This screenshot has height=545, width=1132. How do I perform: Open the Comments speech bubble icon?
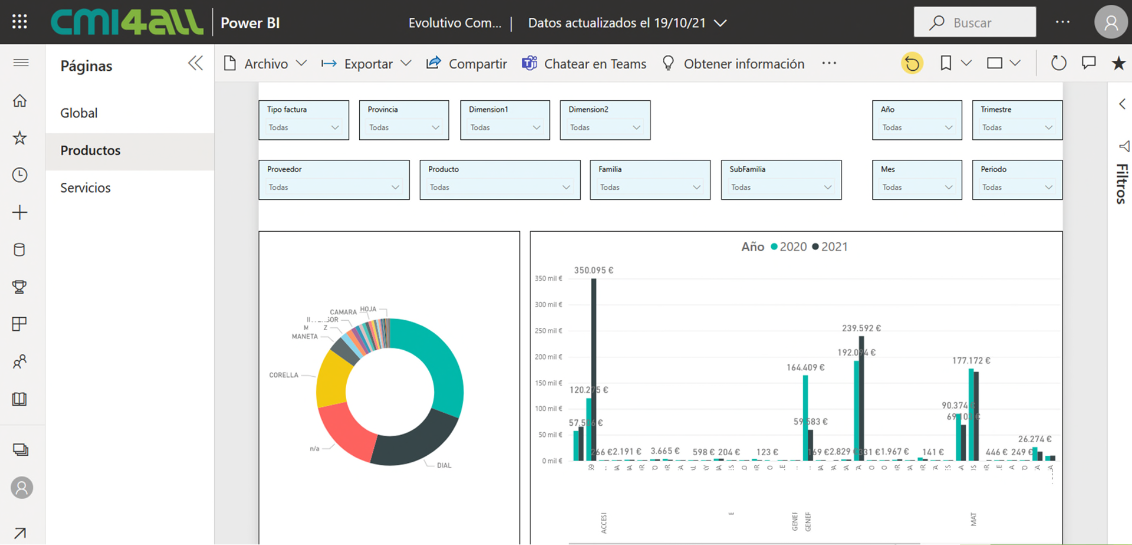[x=1088, y=63]
